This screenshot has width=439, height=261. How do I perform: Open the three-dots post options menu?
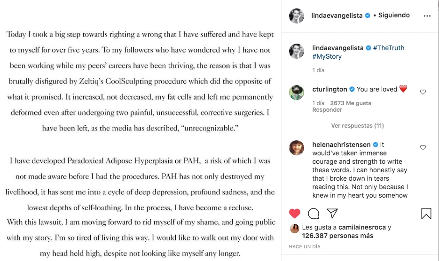[427, 15]
